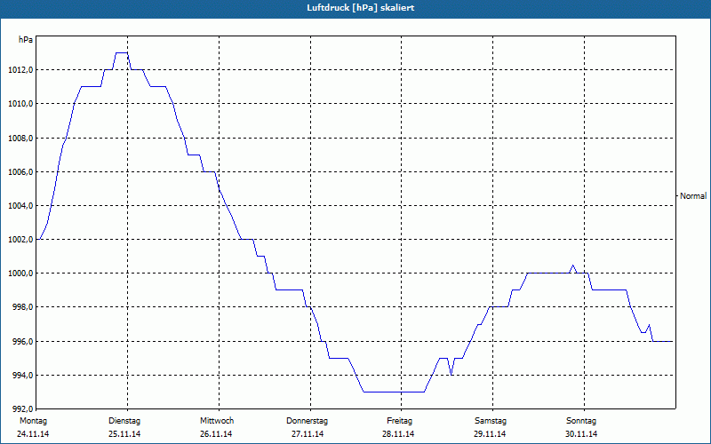Select the 992,0 axis value
The width and height of the screenshot is (711, 444).
[23, 408]
